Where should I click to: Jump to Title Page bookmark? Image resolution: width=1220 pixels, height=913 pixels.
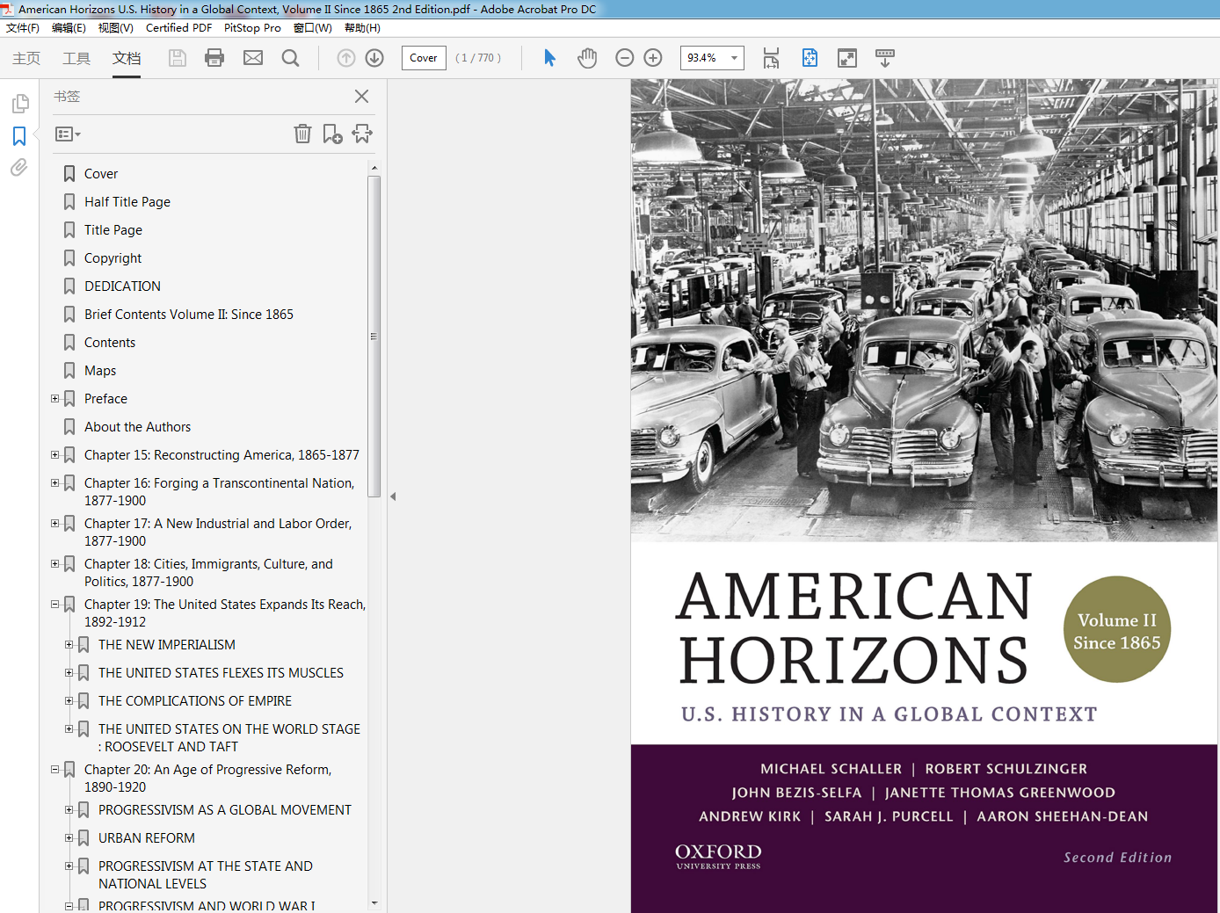click(x=113, y=230)
